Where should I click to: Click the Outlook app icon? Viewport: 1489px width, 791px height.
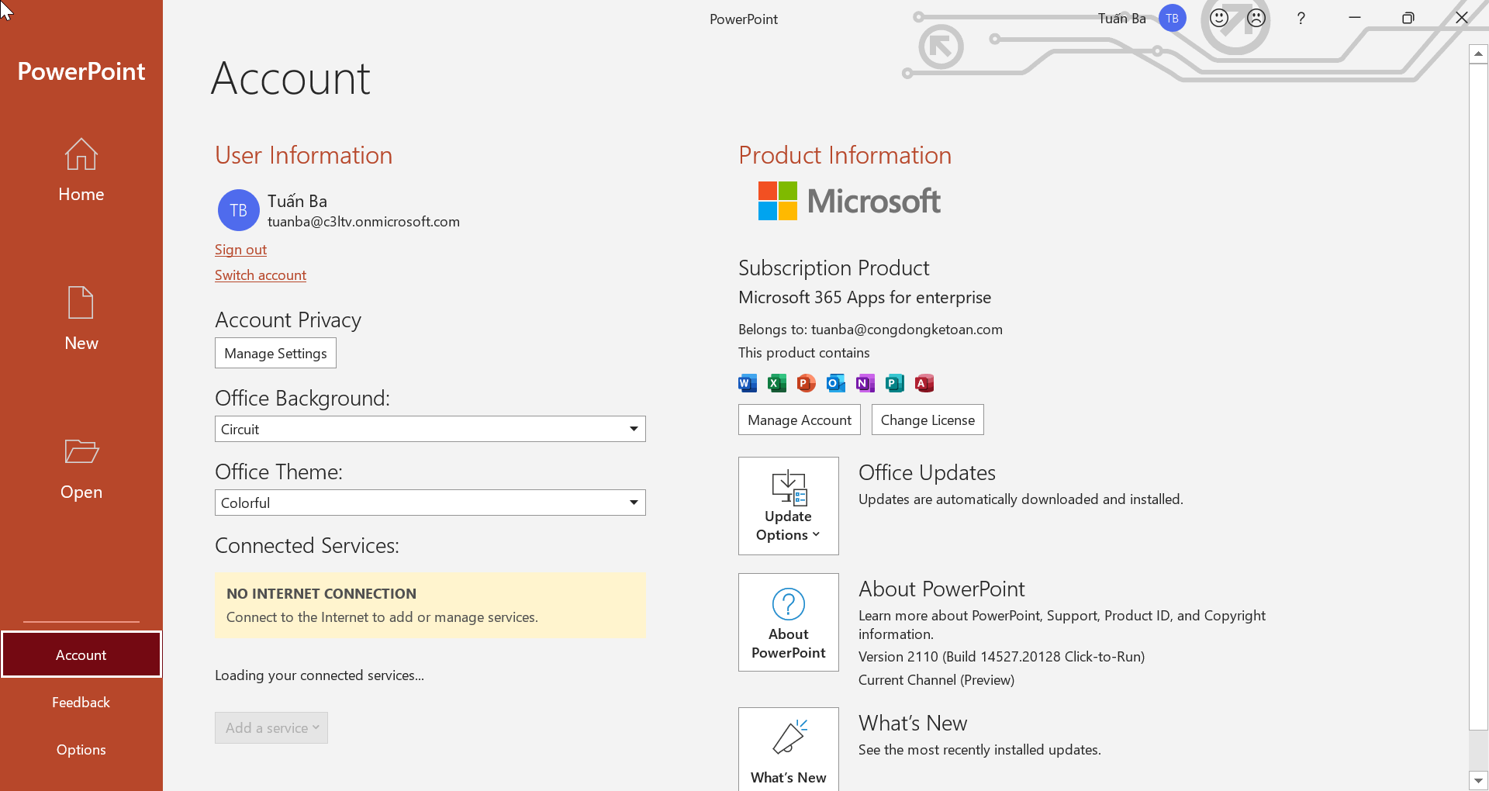tap(835, 383)
